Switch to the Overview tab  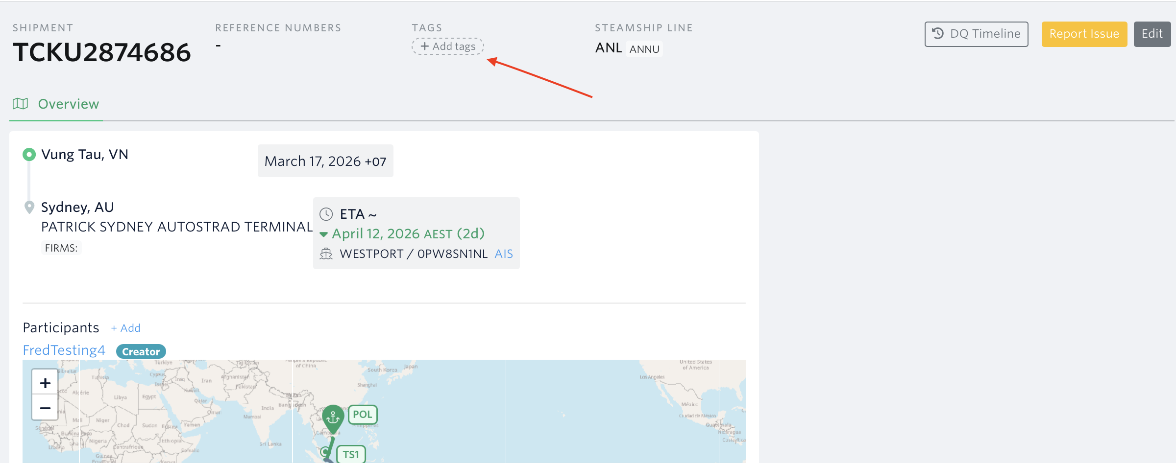tap(68, 104)
